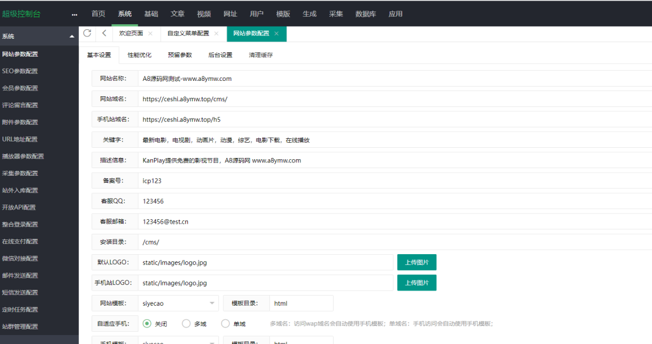Open 应用 in top navigation

click(395, 14)
